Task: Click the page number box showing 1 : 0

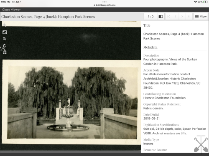Action: pyautogui.click(x=150, y=17)
